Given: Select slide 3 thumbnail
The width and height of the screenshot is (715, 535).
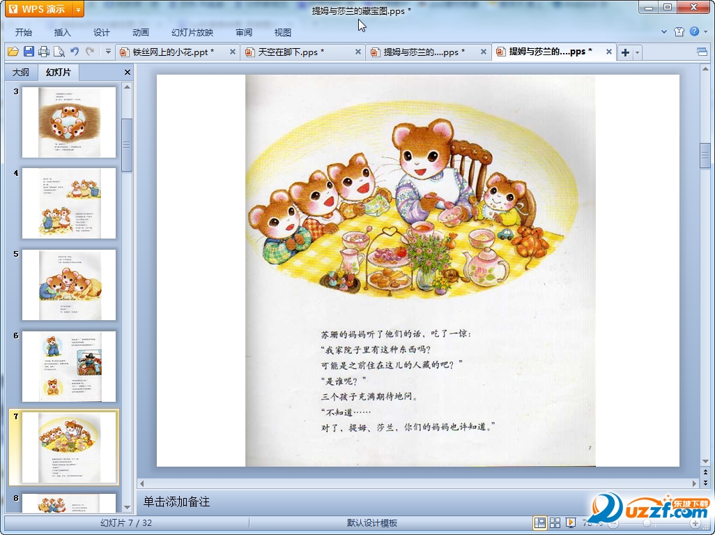Looking at the screenshot, I should pos(69,122).
